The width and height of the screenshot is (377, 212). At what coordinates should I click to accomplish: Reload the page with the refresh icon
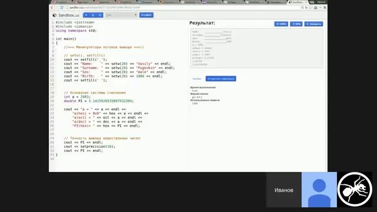coord(62,8)
